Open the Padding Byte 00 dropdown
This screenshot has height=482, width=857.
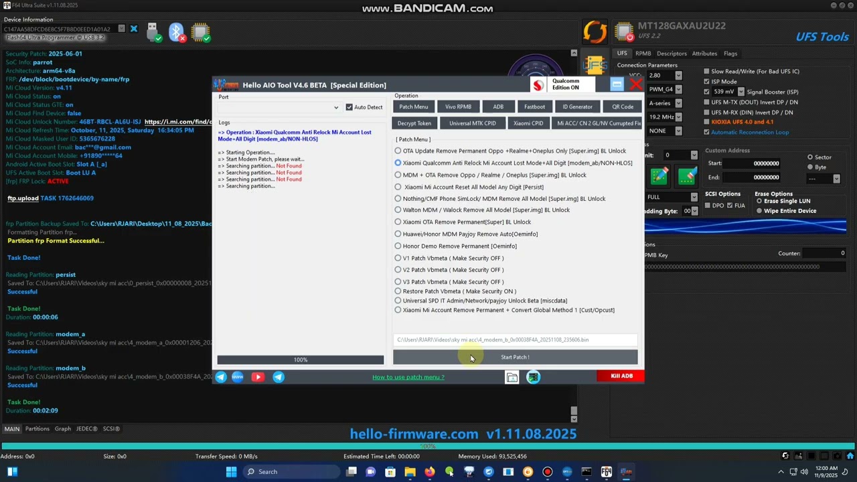tap(694, 212)
